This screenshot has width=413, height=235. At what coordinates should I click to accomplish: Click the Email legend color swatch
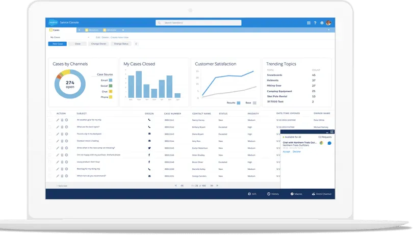(x=111, y=81)
